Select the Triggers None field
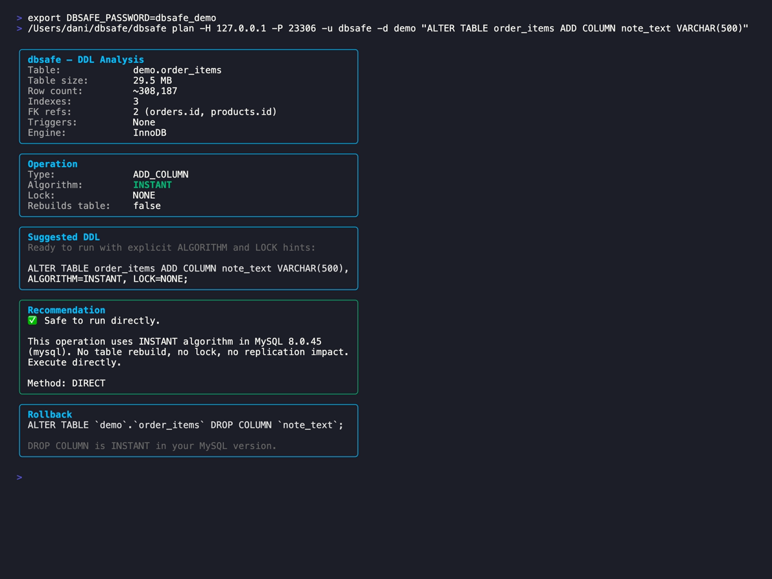 tap(143, 122)
